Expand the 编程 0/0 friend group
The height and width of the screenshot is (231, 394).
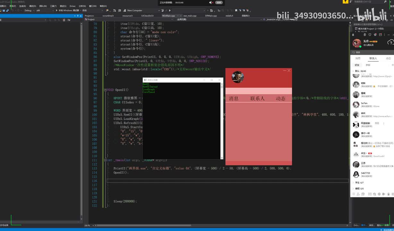pos(358,189)
